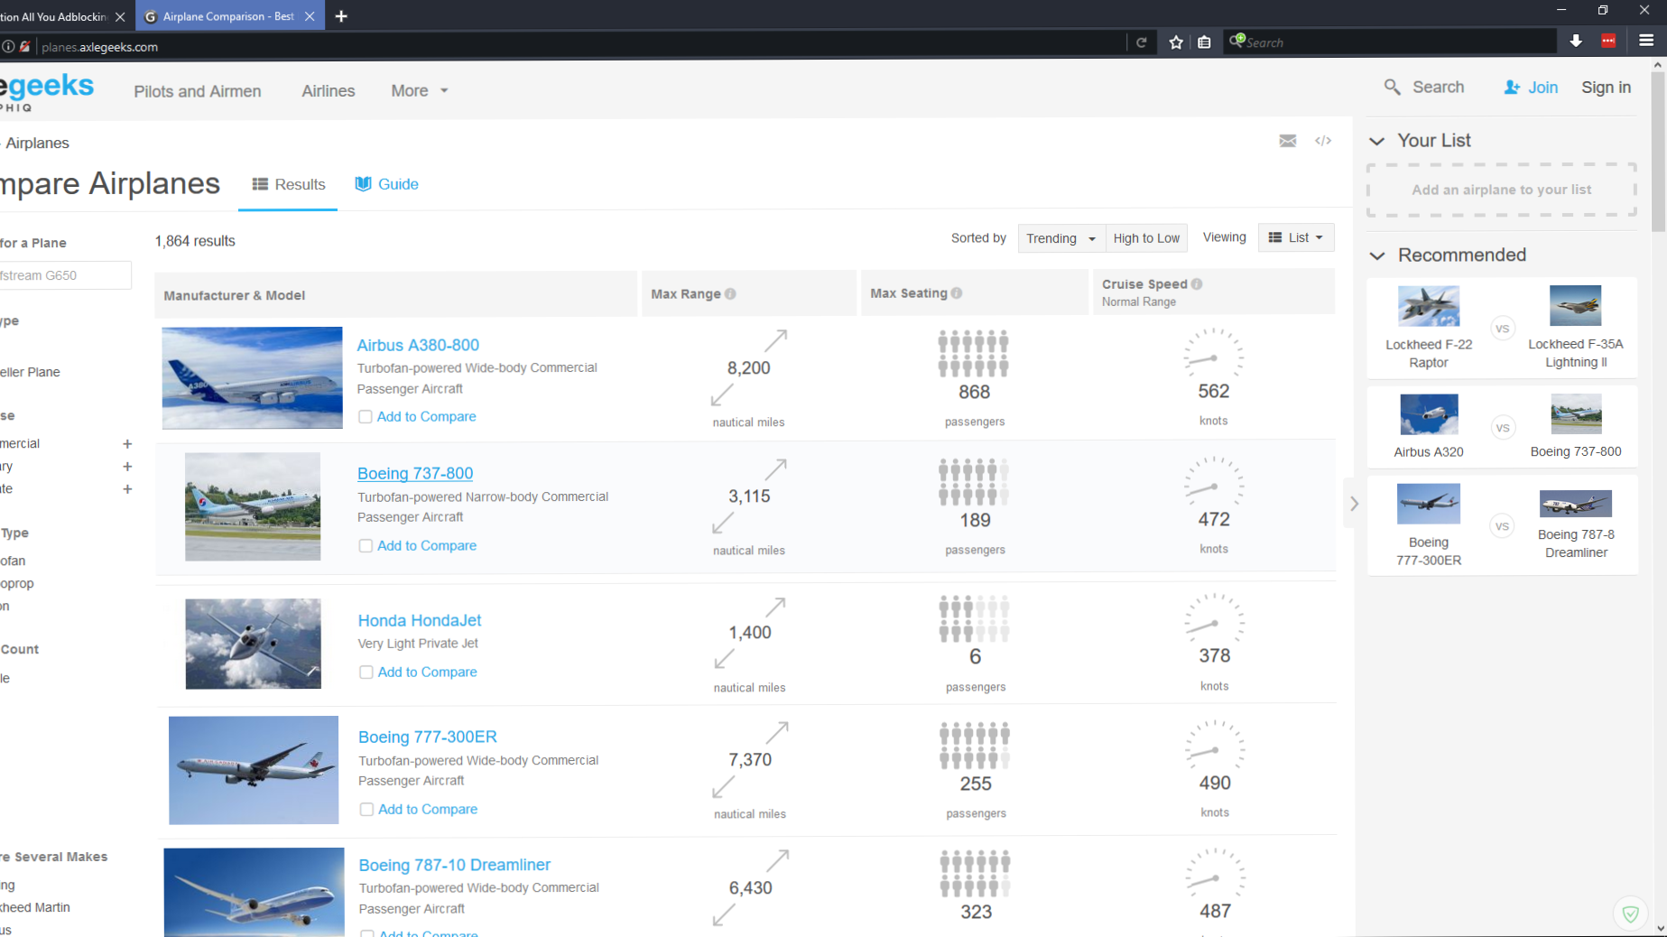Expand the second plus icon in the filter list
Screen dimensions: 1667x937
click(x=127, y=467)
